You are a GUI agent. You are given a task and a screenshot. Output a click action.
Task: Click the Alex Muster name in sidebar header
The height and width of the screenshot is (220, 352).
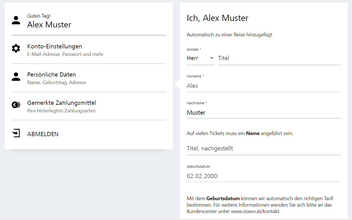tap(49, 25)
